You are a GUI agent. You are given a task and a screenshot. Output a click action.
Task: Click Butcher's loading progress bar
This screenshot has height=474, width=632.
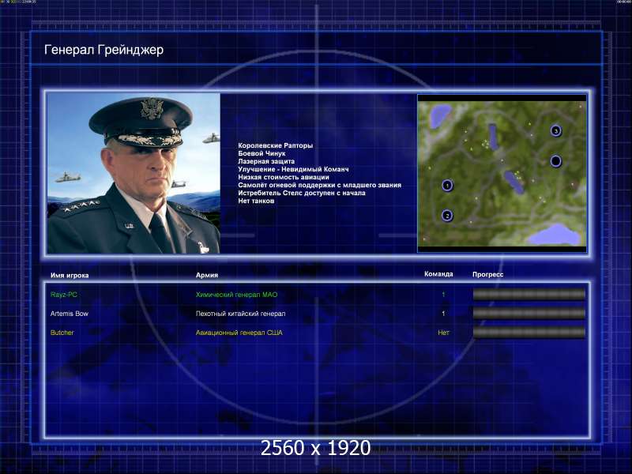(x=529, y=333)
